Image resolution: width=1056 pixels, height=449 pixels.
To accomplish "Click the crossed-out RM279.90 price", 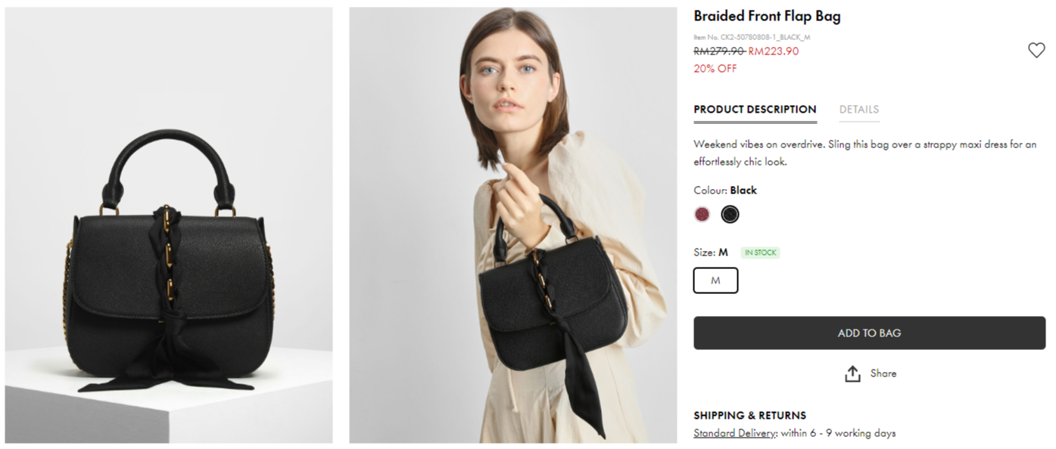I will 718,51.
